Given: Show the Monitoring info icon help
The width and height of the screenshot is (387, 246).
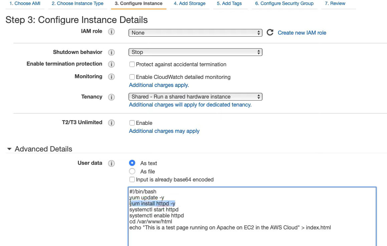Looking at the screenshot, I should pyautogui.click(x=111, y=77).
